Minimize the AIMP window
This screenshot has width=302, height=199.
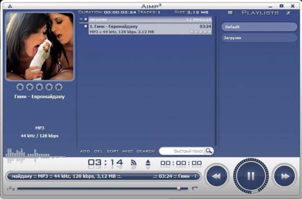[270, 7]
